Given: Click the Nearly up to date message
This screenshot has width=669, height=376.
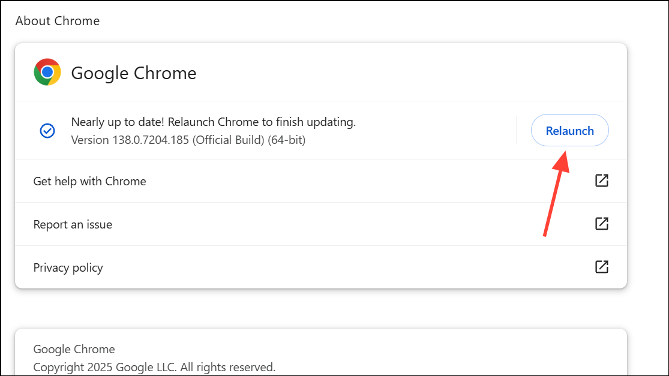Looking at the screenshot, I should [214, 121].
